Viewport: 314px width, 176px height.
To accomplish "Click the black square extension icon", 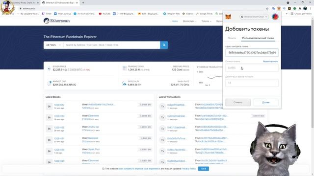I will (289, 8).
